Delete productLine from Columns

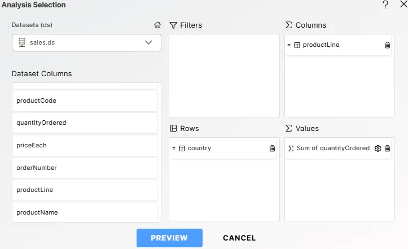pyautogui.click(x=387, y=45)
